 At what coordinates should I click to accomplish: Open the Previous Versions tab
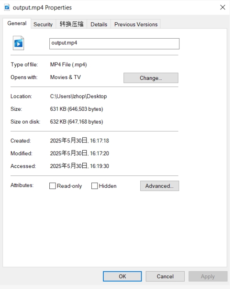[136, 24]
